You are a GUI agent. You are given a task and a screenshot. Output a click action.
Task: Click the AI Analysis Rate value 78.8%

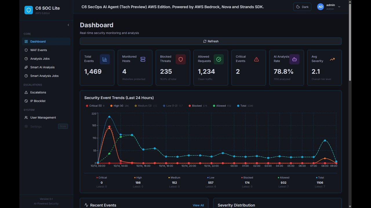(284, 72)
